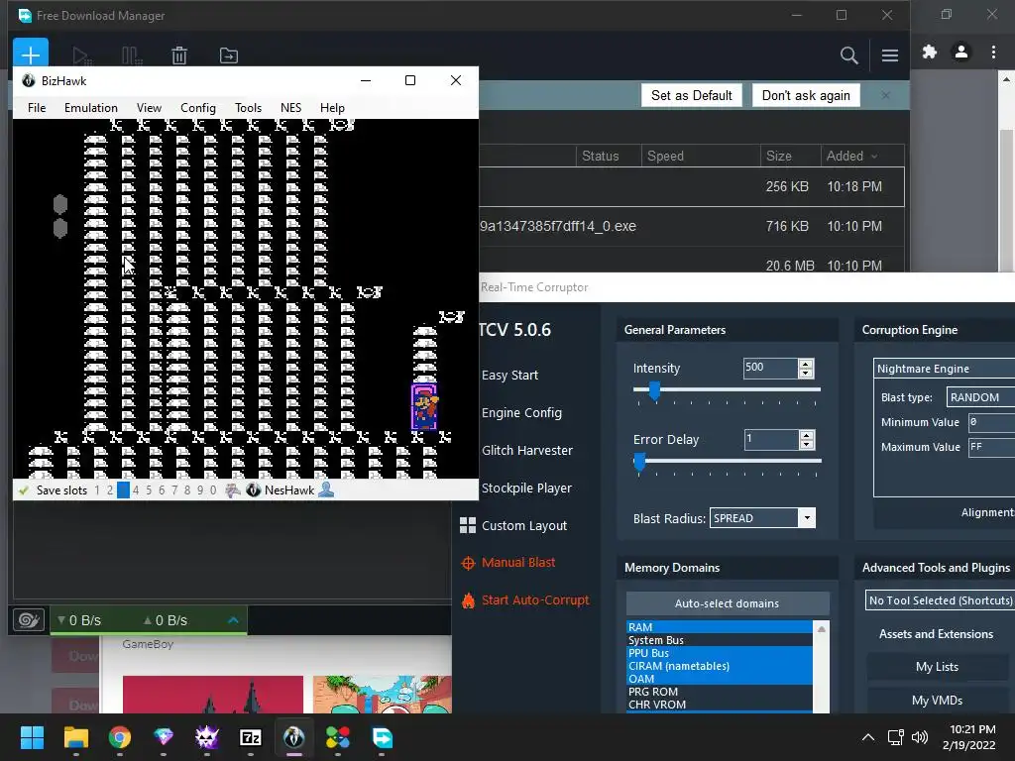Viewport: 1015px width, 761px height.
Task: Open the Emulation menu in BizHawk
Action: (90, 108)
